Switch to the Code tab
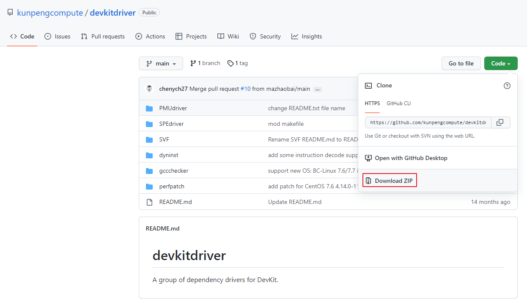This screenshot has height=304, width=527. [x=22, y=36]
